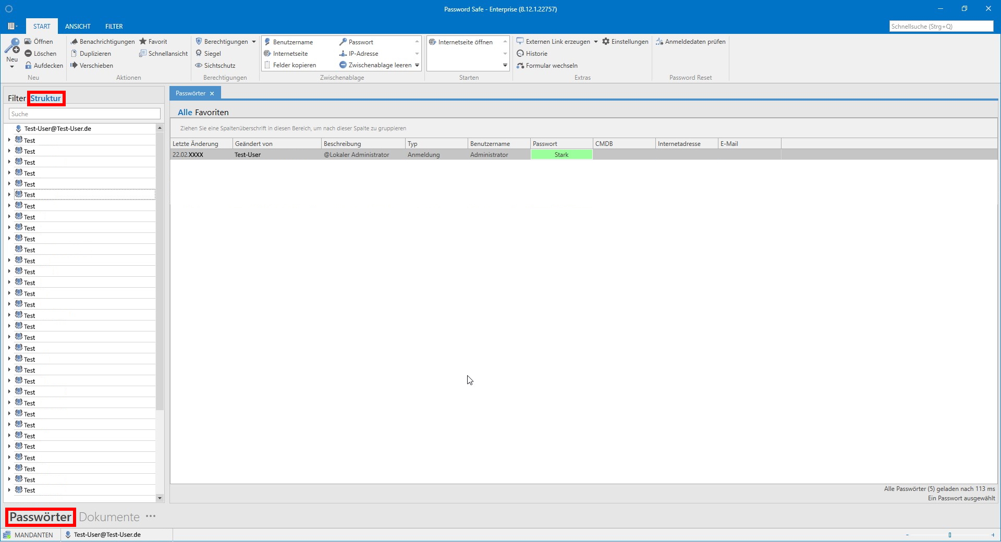Toggle Aufdecken to reveal password
Image resolution: width=1001 pixels, height=542 pixels.
click(28, 66)
